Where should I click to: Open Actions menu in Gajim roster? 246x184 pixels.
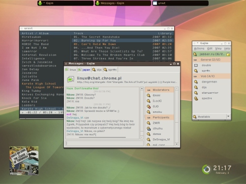pyautogui.click(x=199, y=49)
